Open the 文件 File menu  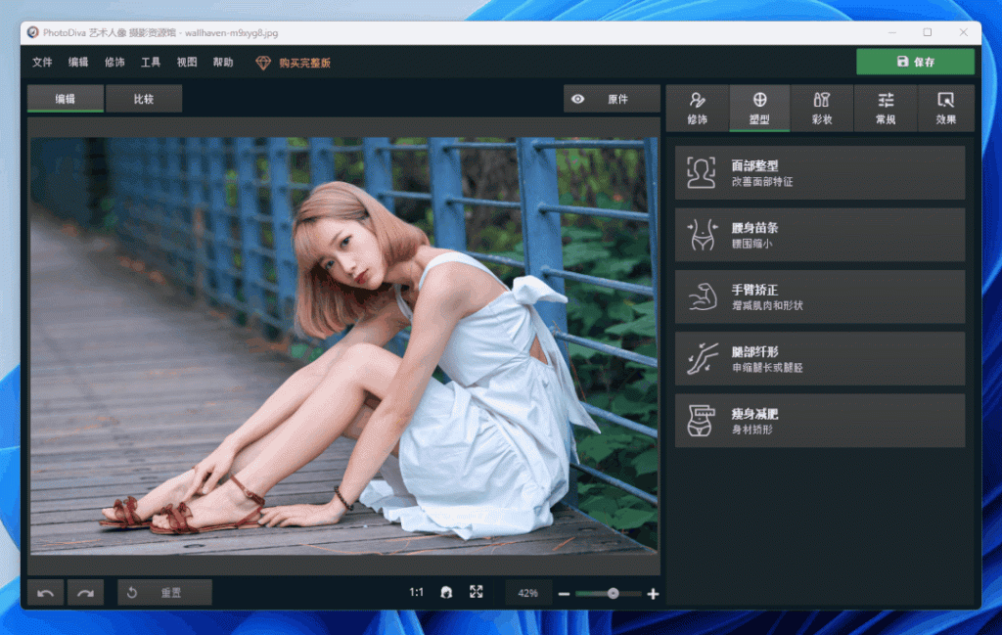(42, 61)
